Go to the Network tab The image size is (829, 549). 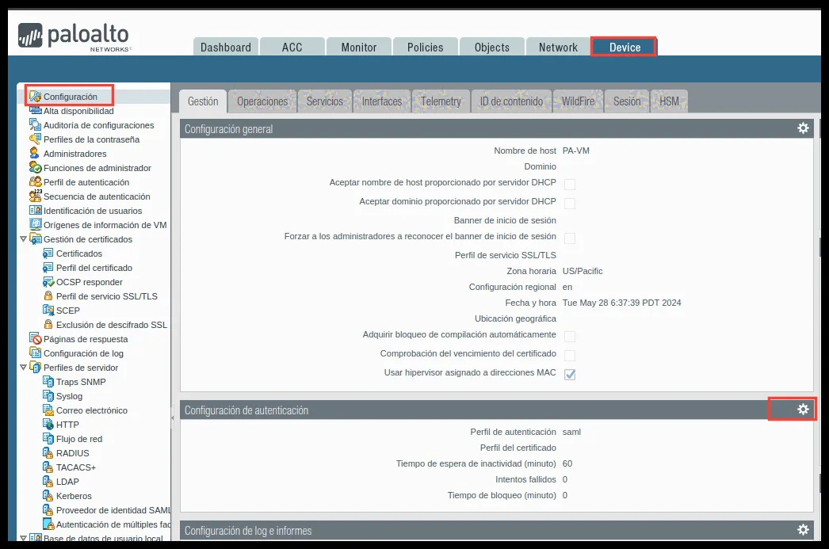click(558, 47)
